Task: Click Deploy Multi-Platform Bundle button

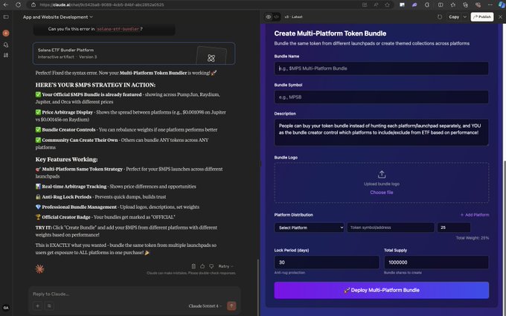Action: tap(382, 290)
